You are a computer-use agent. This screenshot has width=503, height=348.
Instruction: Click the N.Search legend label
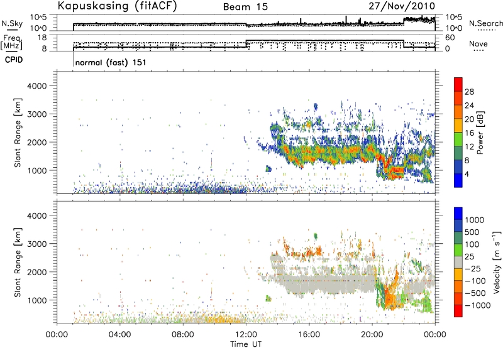point(486,23)
